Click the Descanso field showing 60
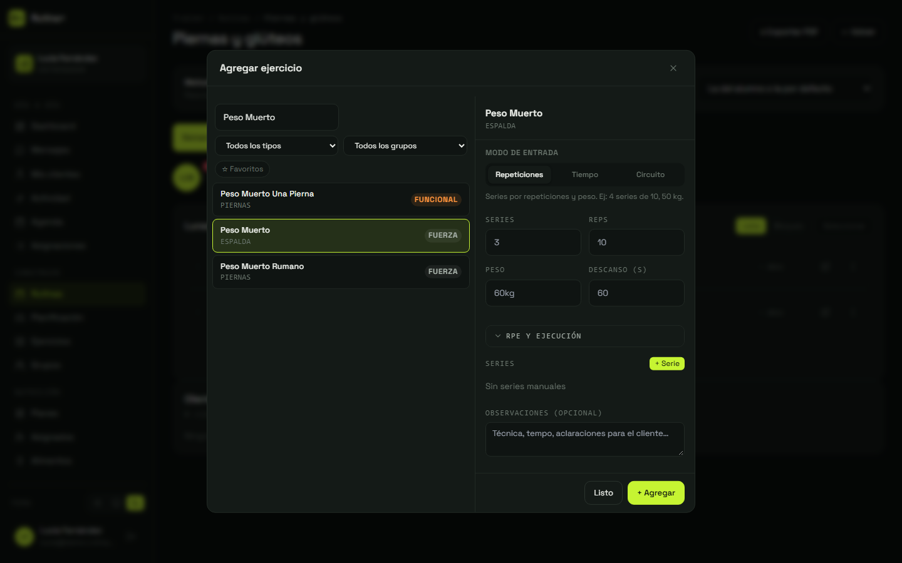The image size is (902, 563). 636,293
